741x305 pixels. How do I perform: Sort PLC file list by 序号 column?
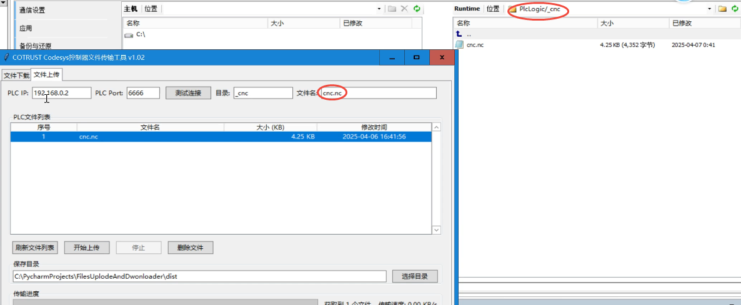44,127
